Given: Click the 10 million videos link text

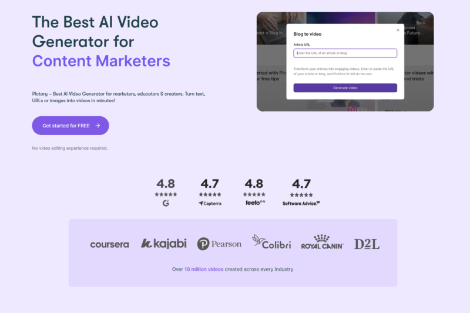Looking at the screenshot, I should tap(204, 270).
